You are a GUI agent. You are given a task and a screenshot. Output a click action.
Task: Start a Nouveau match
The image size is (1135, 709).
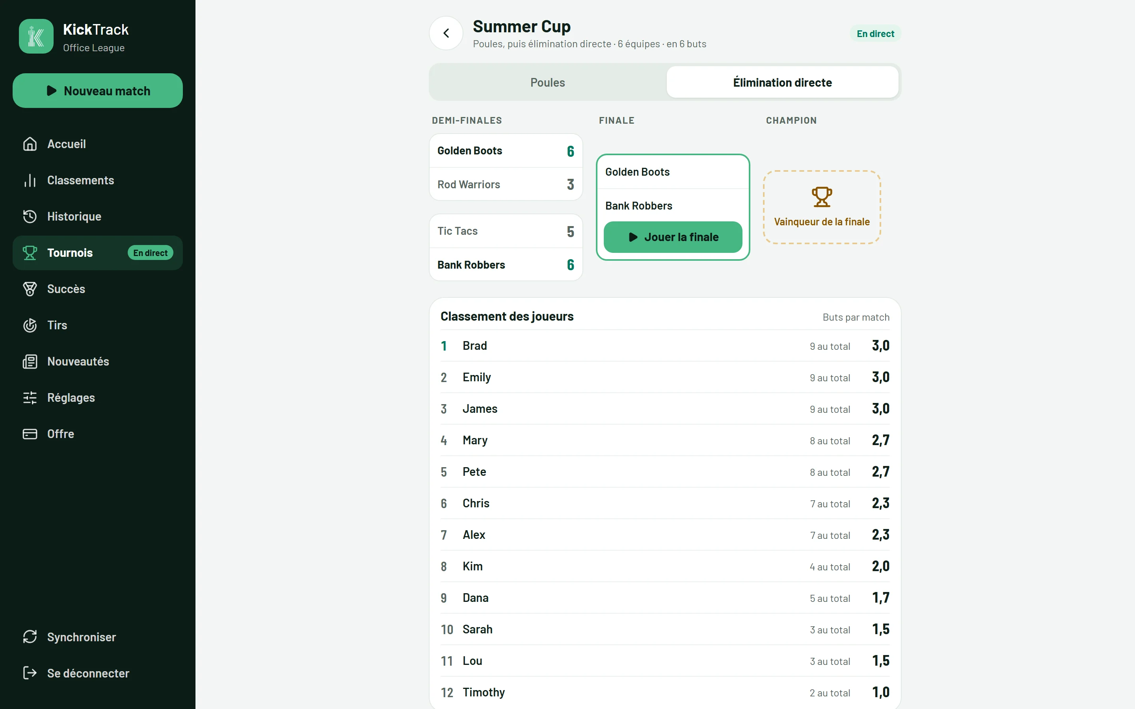(x=98, y=91)
